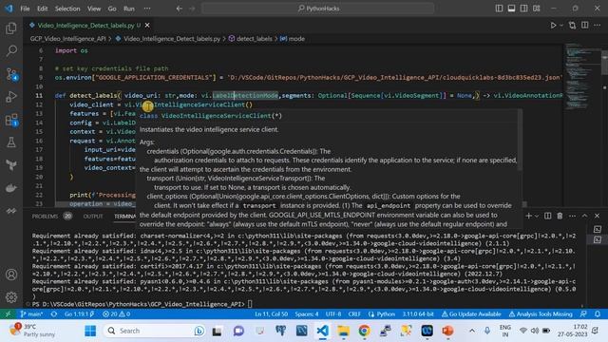Open terminal panel More Actions ellipsis
Screen dimensions: 608x342
[x=572, y=216]
